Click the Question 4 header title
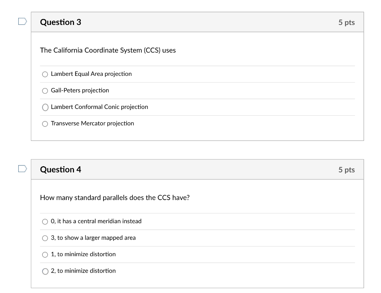Viewport: 381px width, 293px height. pos(61,170)
